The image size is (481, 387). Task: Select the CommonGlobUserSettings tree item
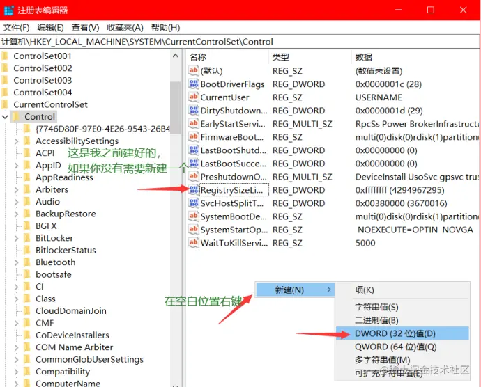coord(89,359)
